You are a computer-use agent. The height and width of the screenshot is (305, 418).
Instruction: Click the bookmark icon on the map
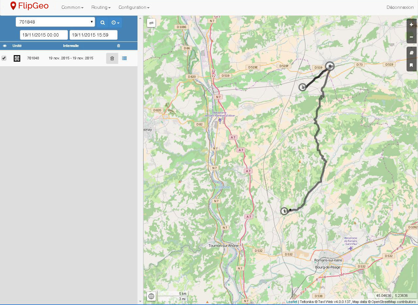point(411,65)
